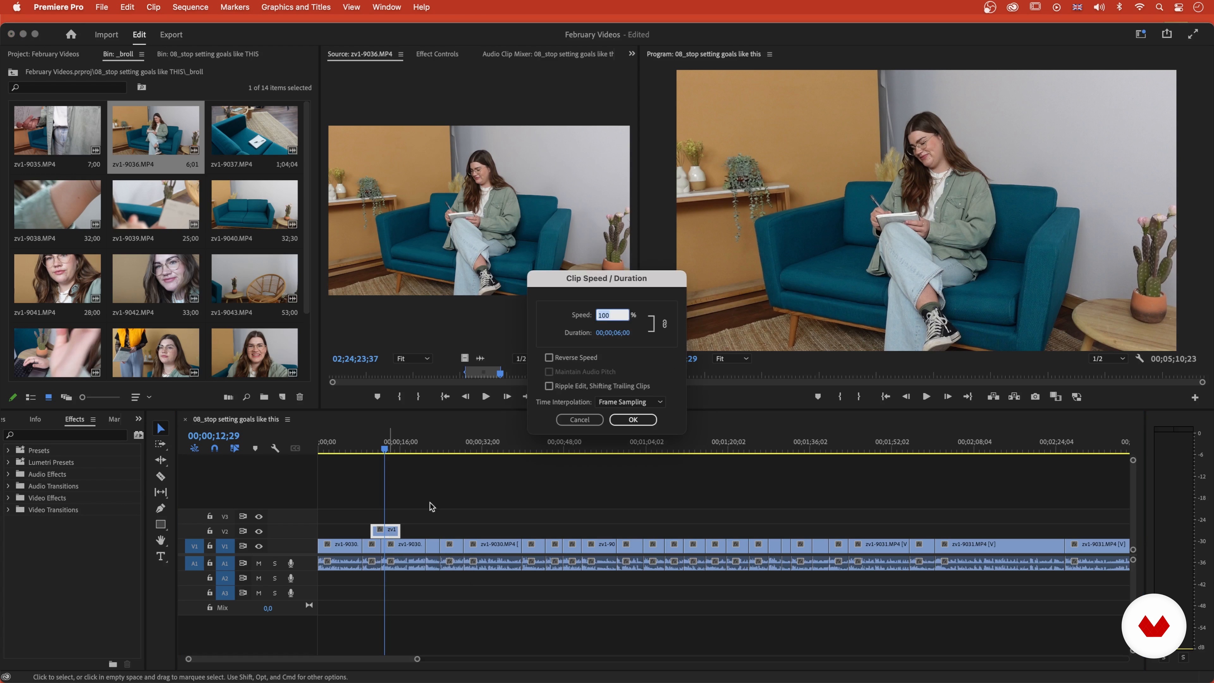1214x683 pixels.
Task: Open Quick Export share icon
Action: (1167, 34)
